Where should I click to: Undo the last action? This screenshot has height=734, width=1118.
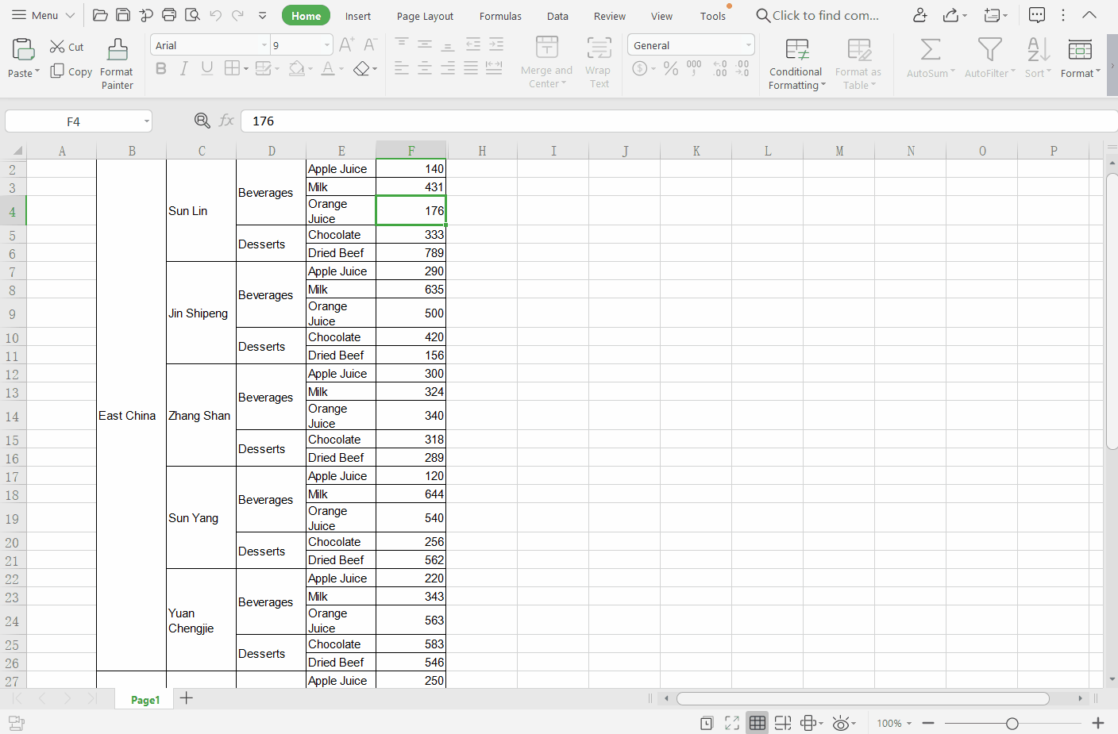click(215, 15)
